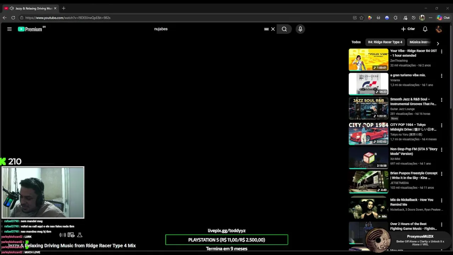Screen dimensions: 453x255
Task: Open the browser extensions puzzle icon
Action: point(395,18)
